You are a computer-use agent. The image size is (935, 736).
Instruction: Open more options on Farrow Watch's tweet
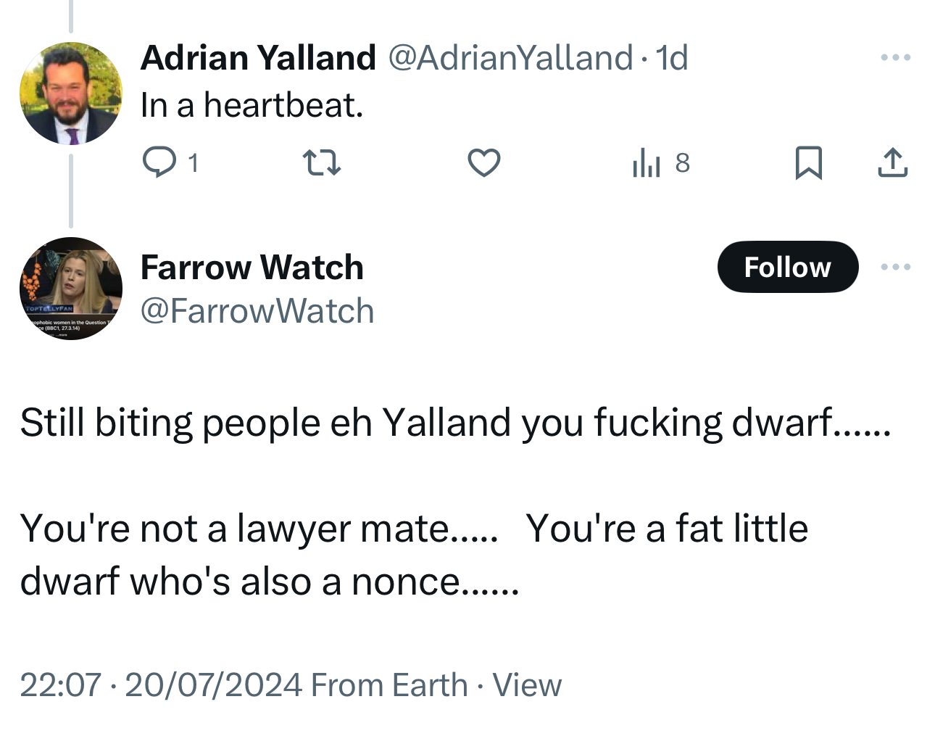895,267
